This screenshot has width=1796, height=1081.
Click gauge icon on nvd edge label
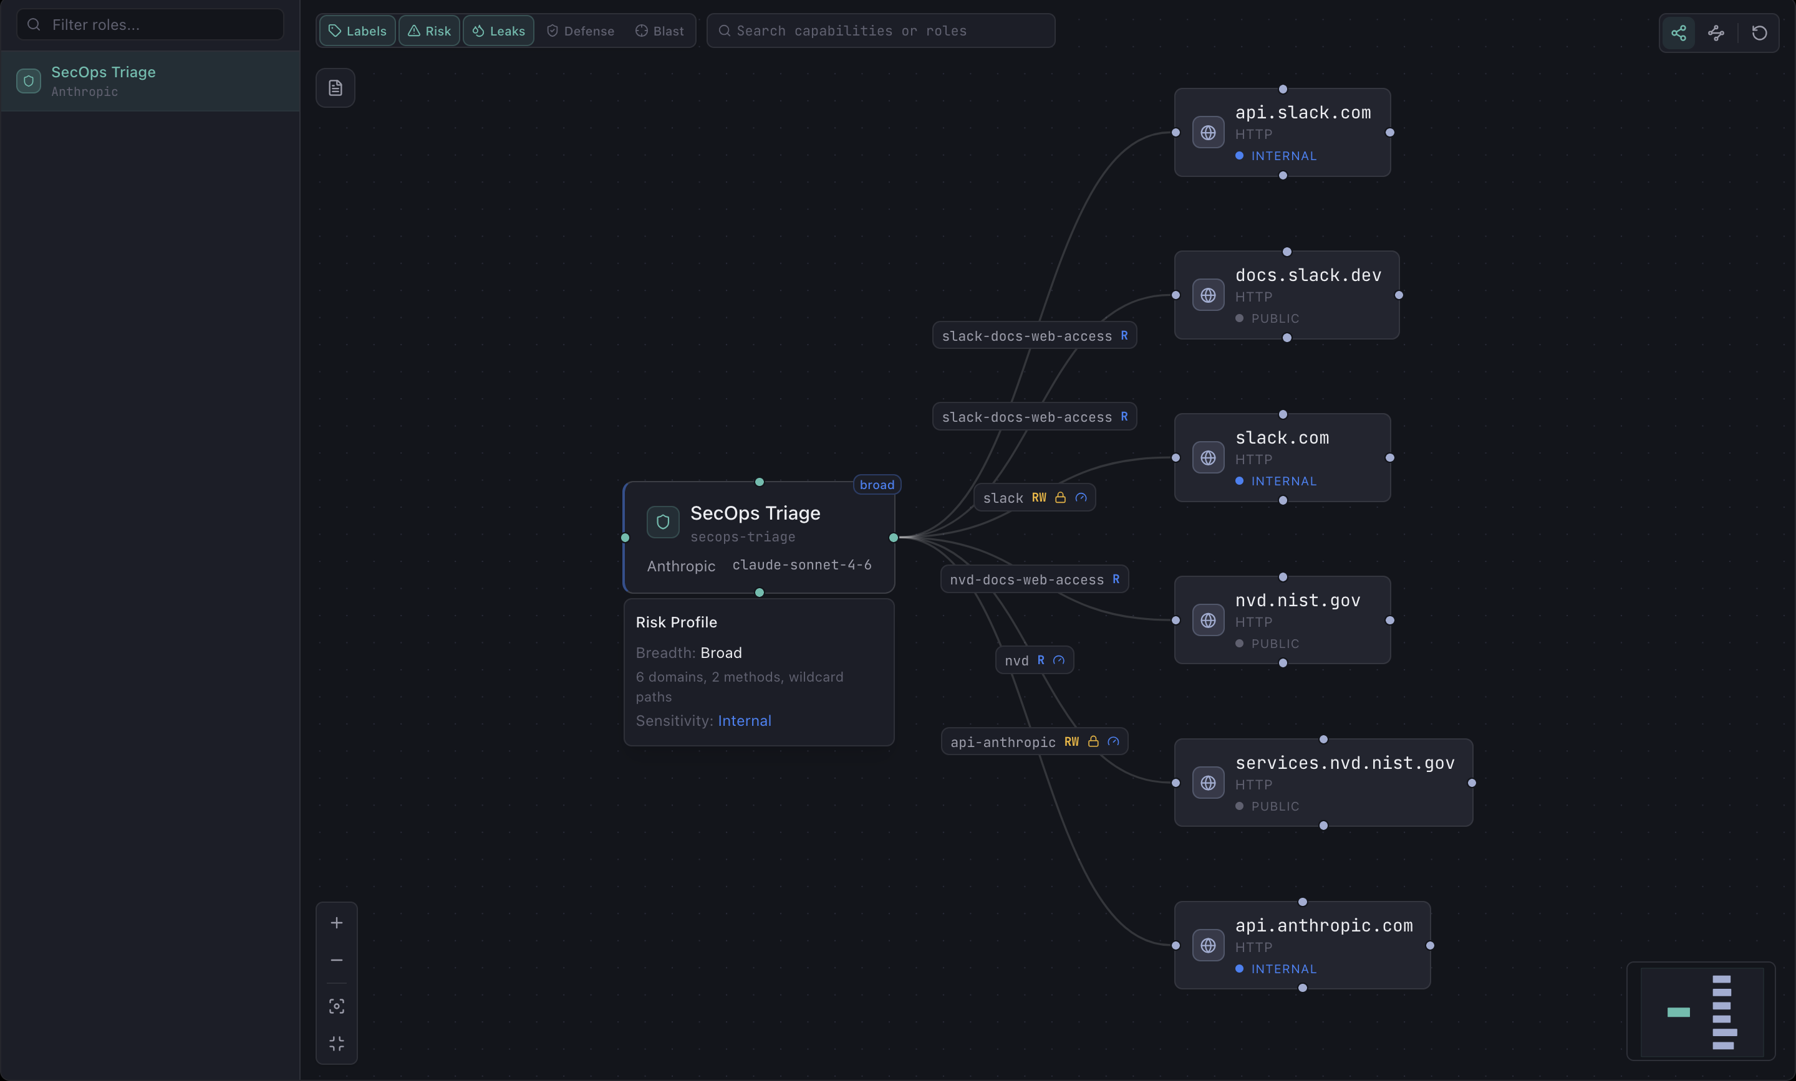(x=1059, y=660)
